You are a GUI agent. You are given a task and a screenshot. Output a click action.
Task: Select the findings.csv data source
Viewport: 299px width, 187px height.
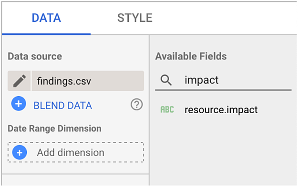[88, 81]
